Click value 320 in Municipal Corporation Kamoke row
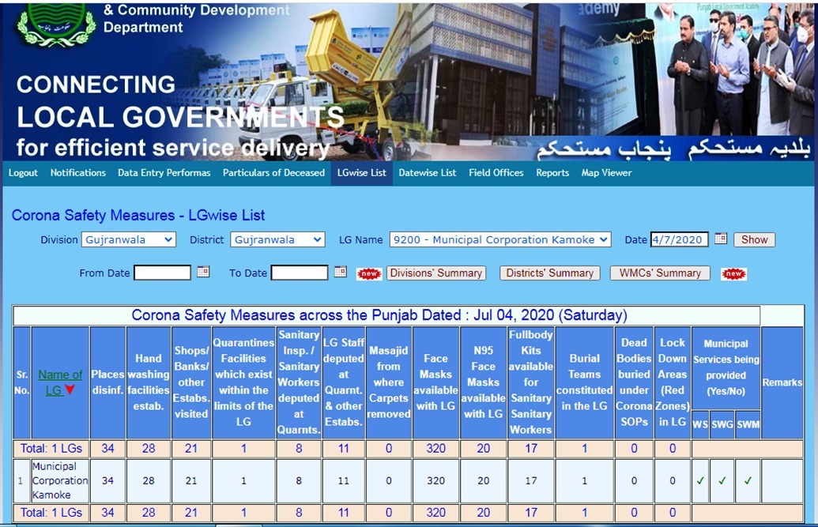This screenshot has height=527, width=818. pos(436,480)
